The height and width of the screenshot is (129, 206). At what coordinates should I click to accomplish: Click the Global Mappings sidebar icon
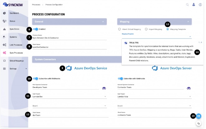(x=4, y=61)
